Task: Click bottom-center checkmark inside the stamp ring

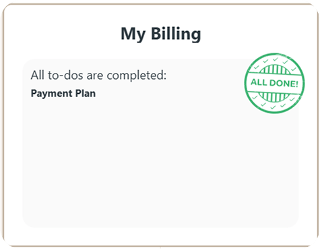Action: click(x=273, y=107)
